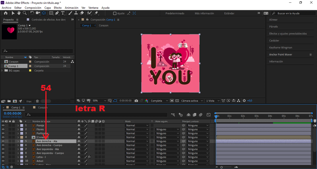This screenshot has width=317, height=169.
Task: Enable the Ajuste snapping checkbox
Action: [115, 13]
